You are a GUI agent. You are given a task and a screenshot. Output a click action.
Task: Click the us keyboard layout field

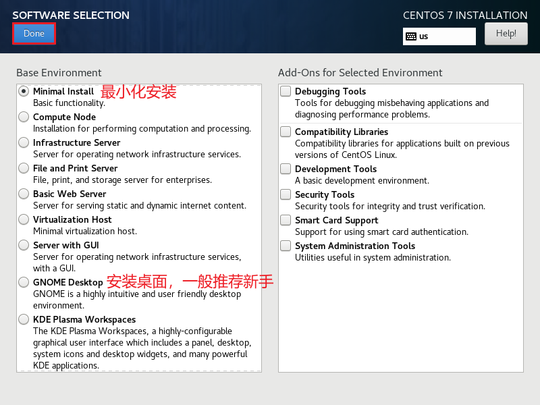tap(439, 36)
